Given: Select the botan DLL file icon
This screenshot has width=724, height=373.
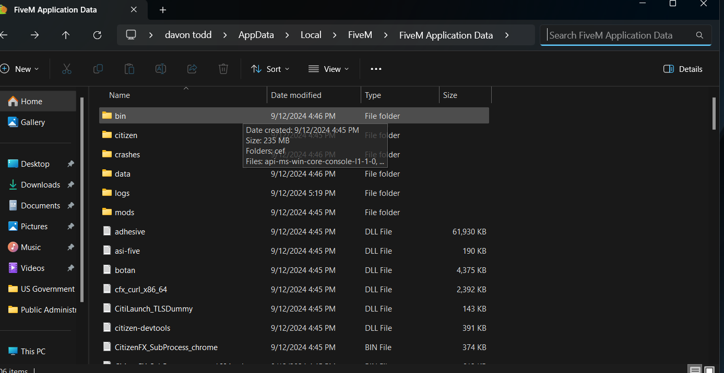Looking at the screenshot, I should pos(107,270).
